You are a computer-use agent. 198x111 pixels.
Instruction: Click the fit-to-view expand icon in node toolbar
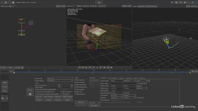click(x=19, y=68)
